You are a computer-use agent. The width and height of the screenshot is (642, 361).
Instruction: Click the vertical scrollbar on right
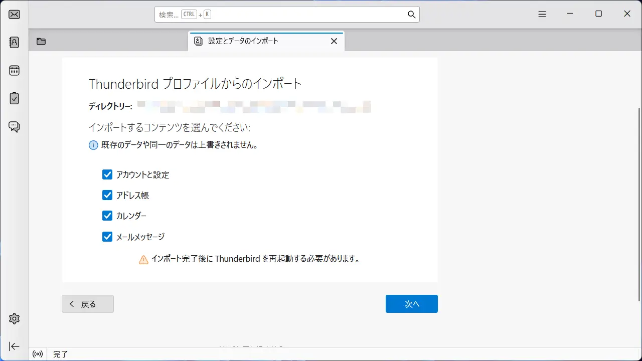(x=638, y=201)
